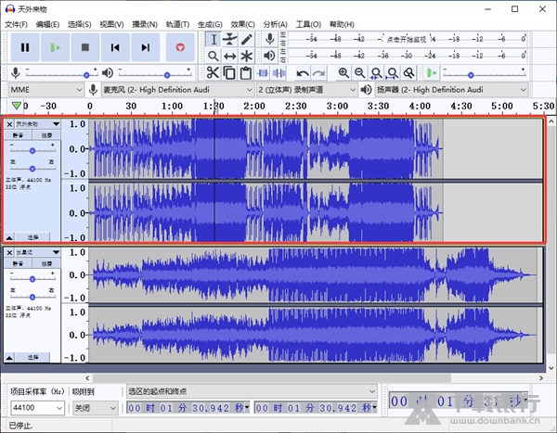Viewport: 557px width, 433px height.
Task: Click the Stop button in transport toolbar
Action: pyautogui.click(x=85, y=46)
